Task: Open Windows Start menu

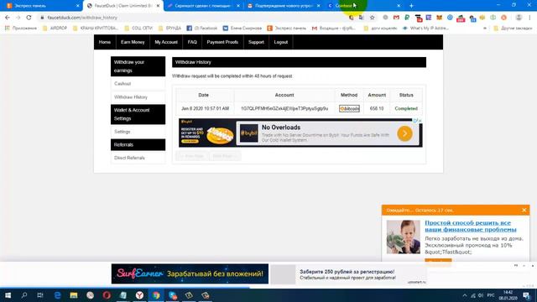Action: pos(8,295)
